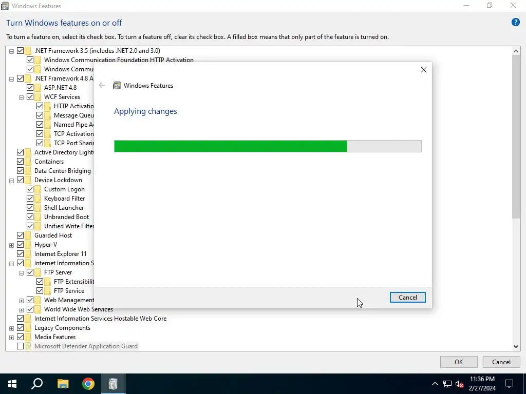Click the window icon in the title bar
Screen dimensions: 526x394
pyautogui.click(x=5, y=6)
